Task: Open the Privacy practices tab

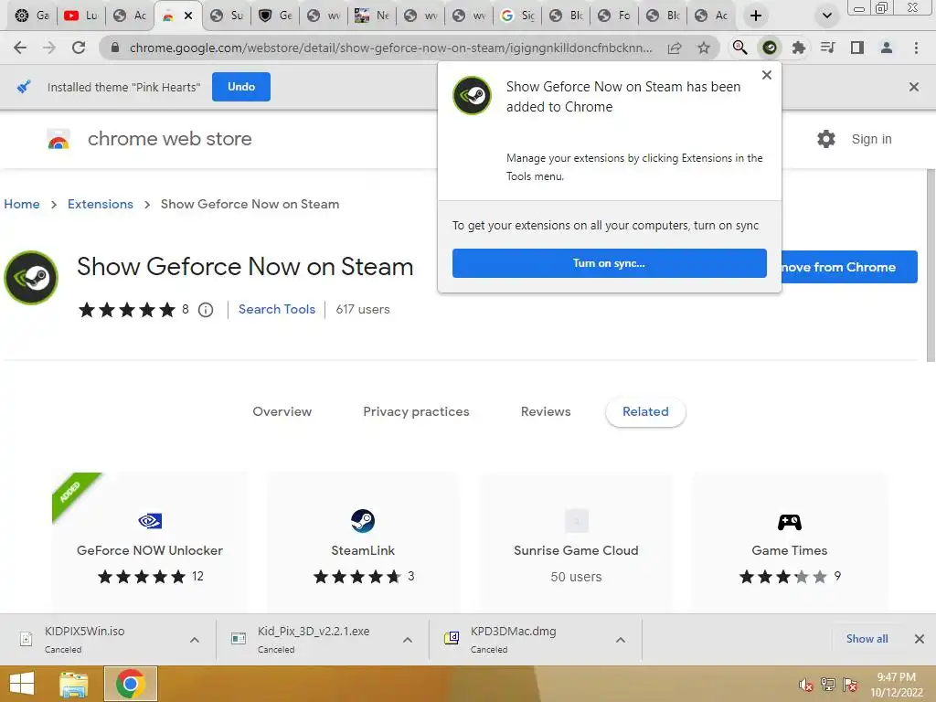Action: (416, 411)
